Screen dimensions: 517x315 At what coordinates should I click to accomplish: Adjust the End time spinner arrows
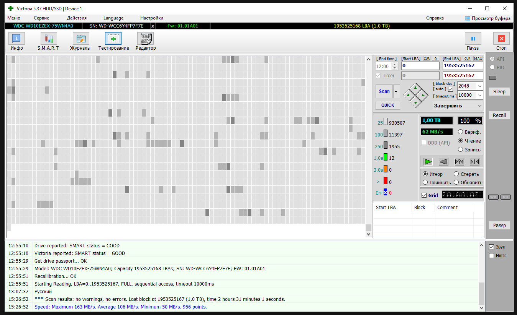point(394,67)
